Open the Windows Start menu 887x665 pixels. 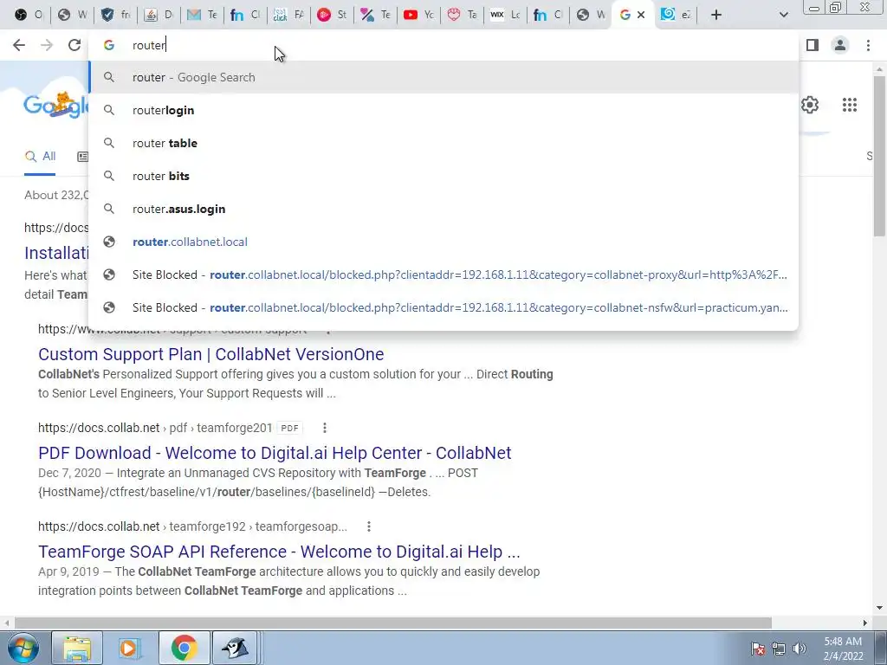point(23,648)
